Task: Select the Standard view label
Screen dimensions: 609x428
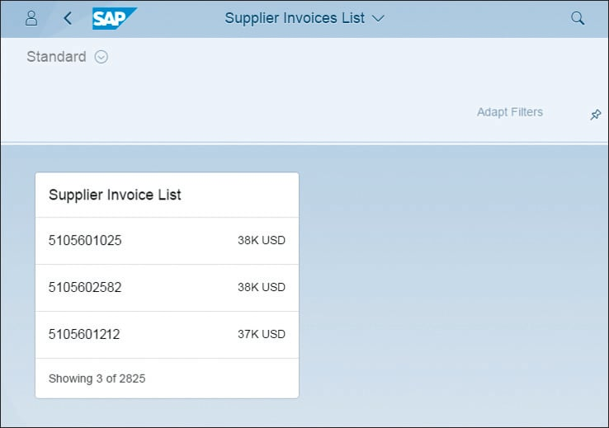Action: click(56, 57)
